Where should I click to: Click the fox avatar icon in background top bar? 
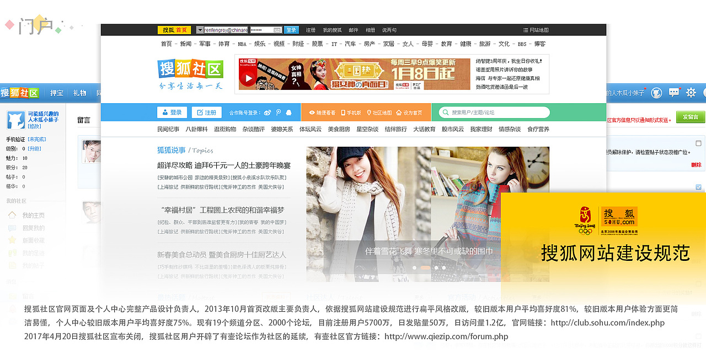coord(656,93)
